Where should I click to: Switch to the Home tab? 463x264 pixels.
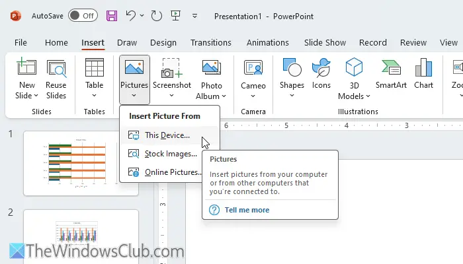pyautogui.click(x=56, y=43)
